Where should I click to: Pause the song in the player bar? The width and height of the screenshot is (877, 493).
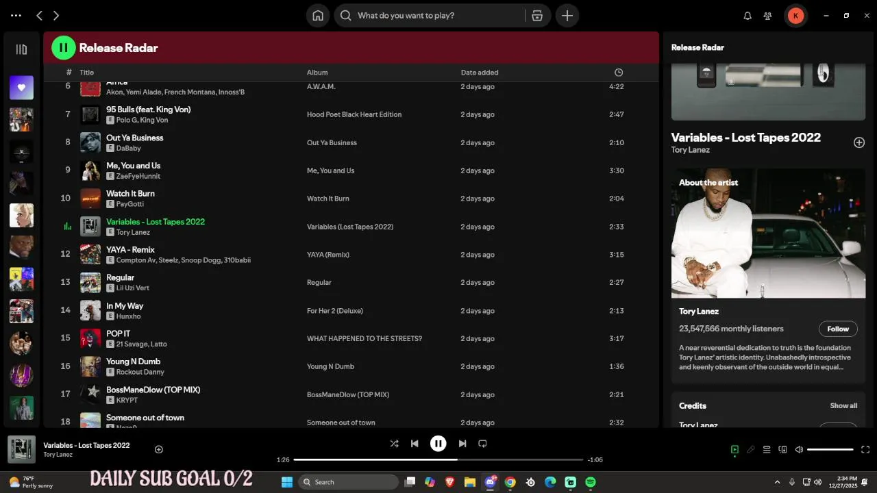click(x=438, y=444)
